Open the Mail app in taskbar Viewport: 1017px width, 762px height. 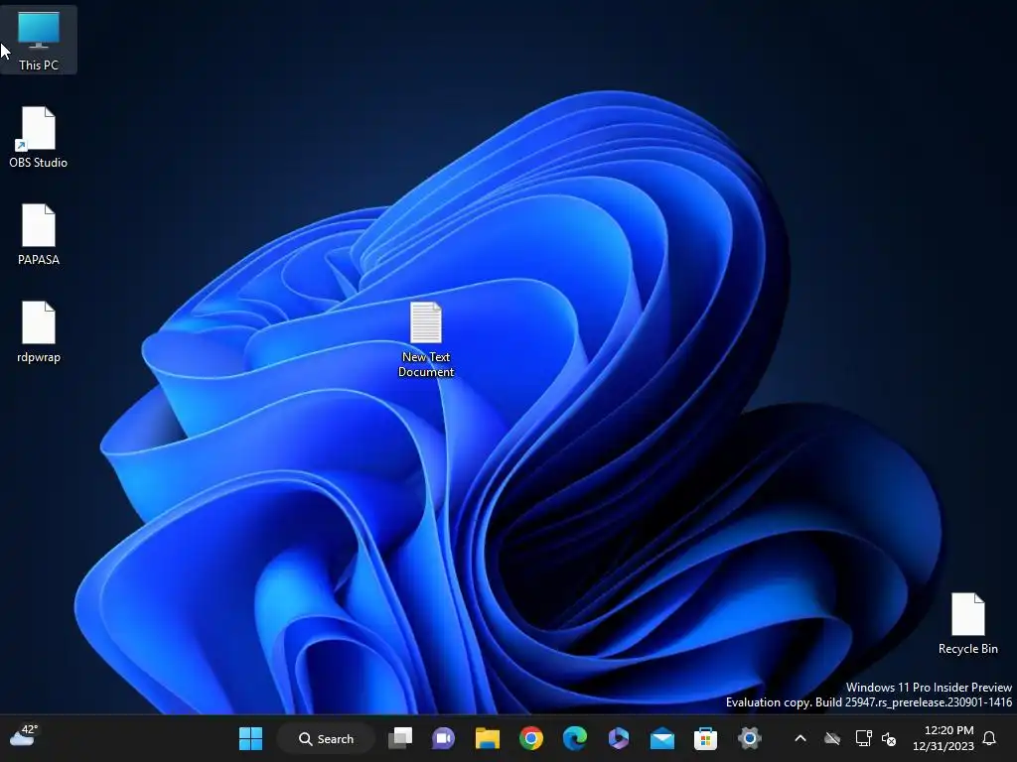click(x=662, y=738)
